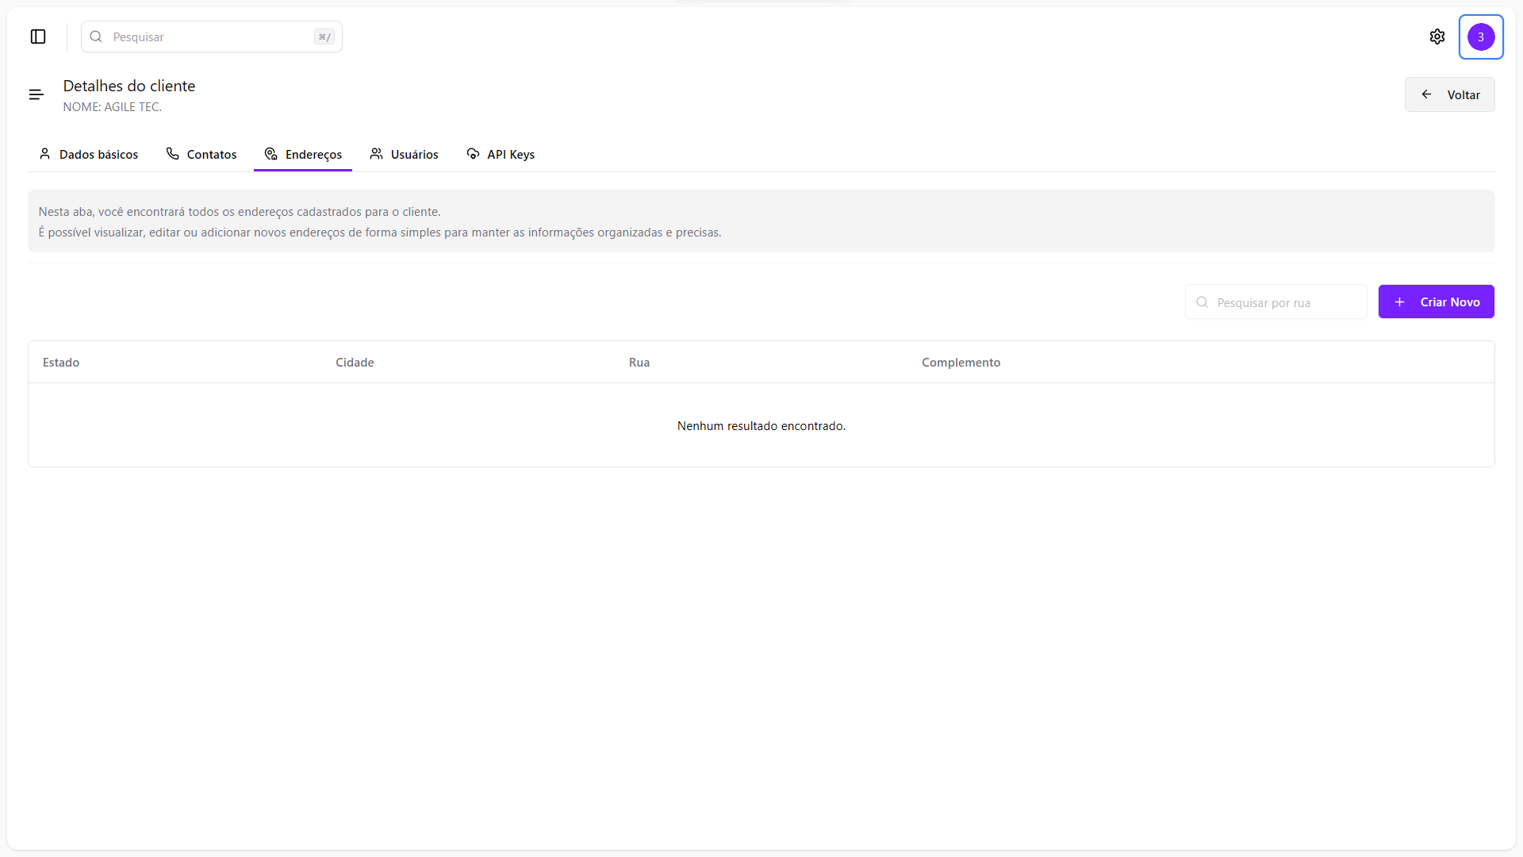
Task: Toggle the sidebar panel icon
Action: click(x=38, y=37)
